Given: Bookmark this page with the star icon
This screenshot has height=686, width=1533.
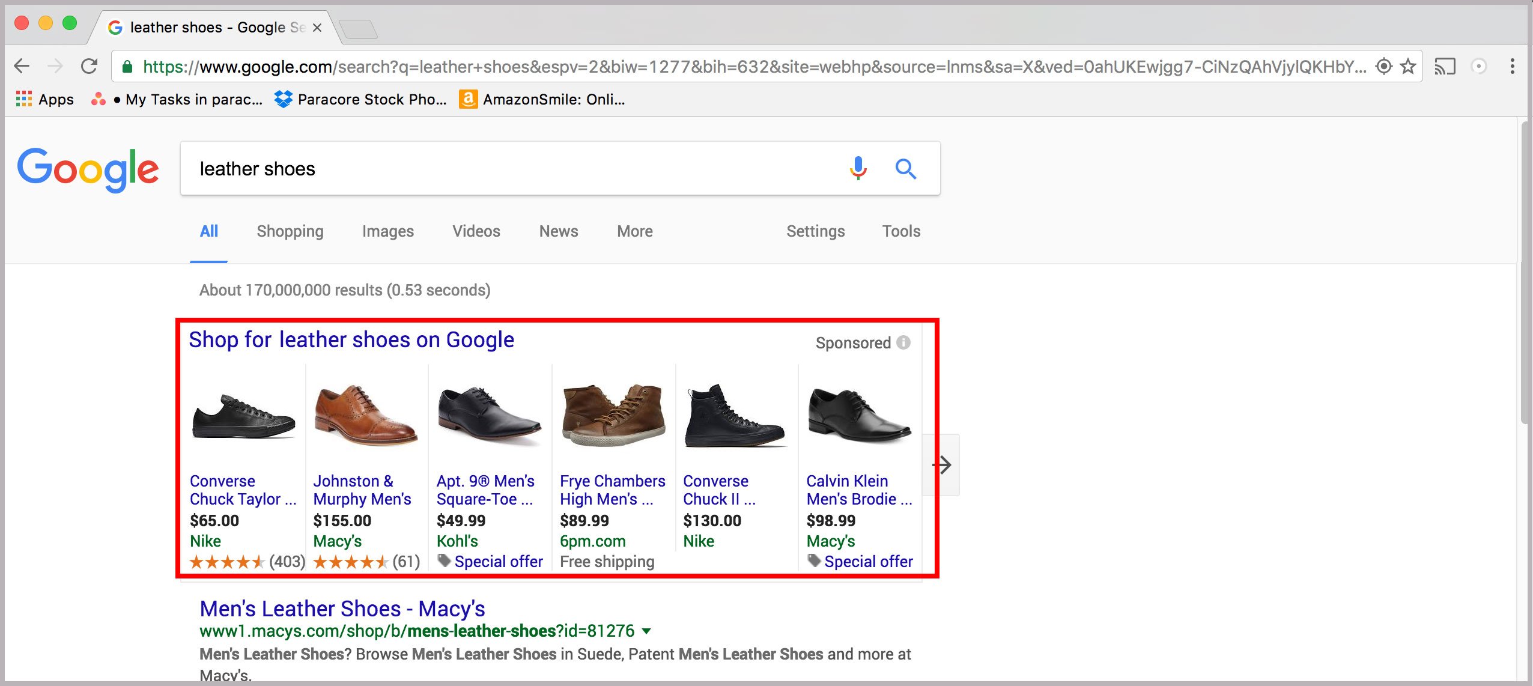Looking at the screenshot, I should click(1408, 66).
